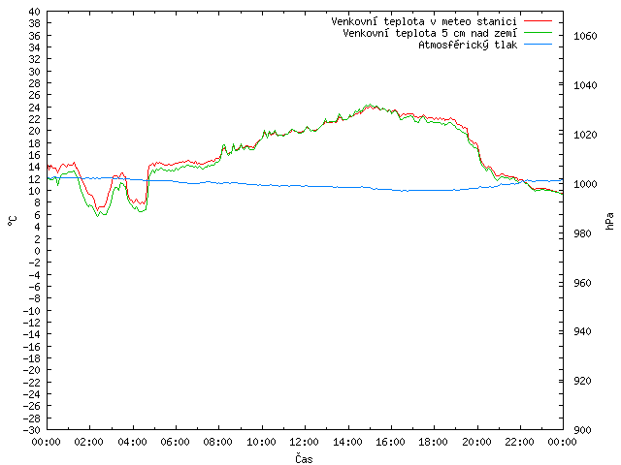The image size is (621, 465).
Task: Click left axis value 0
Action: coord(37,251)
